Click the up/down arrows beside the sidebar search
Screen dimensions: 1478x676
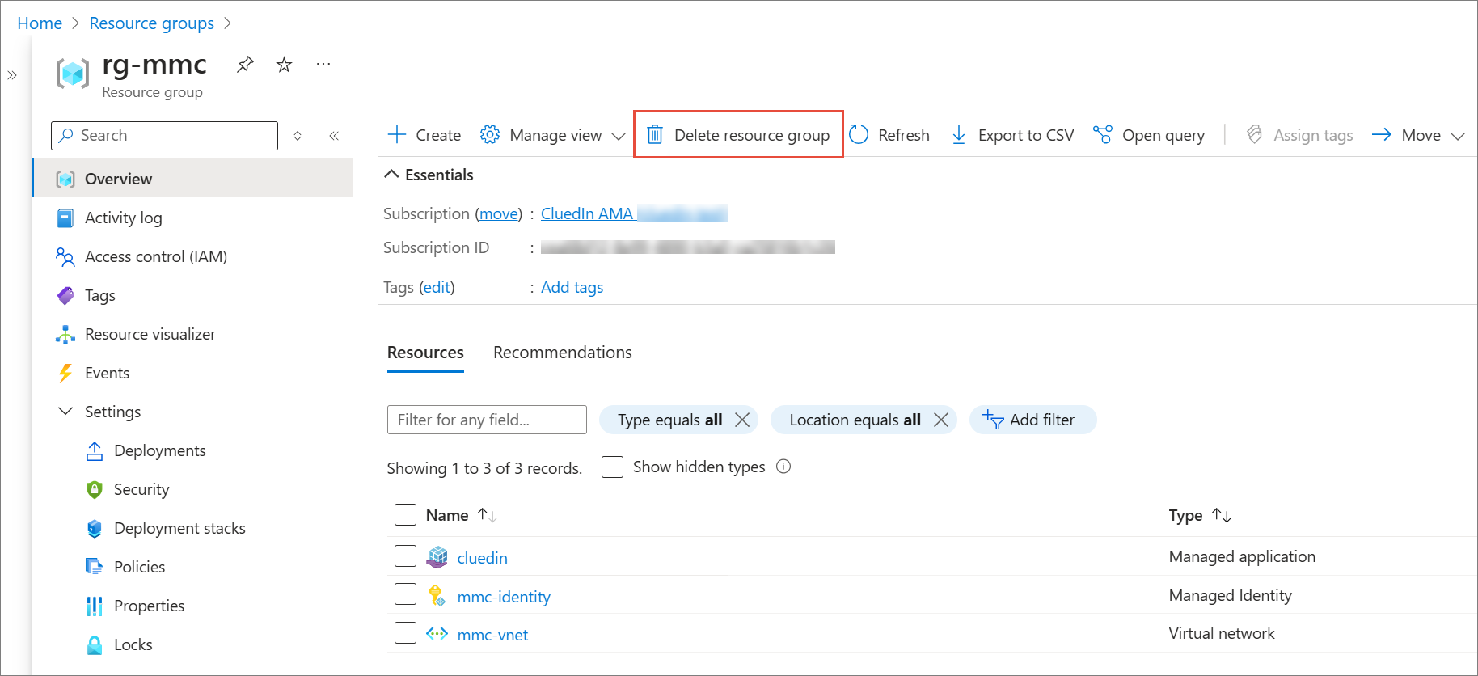click(x=298, y=136)
